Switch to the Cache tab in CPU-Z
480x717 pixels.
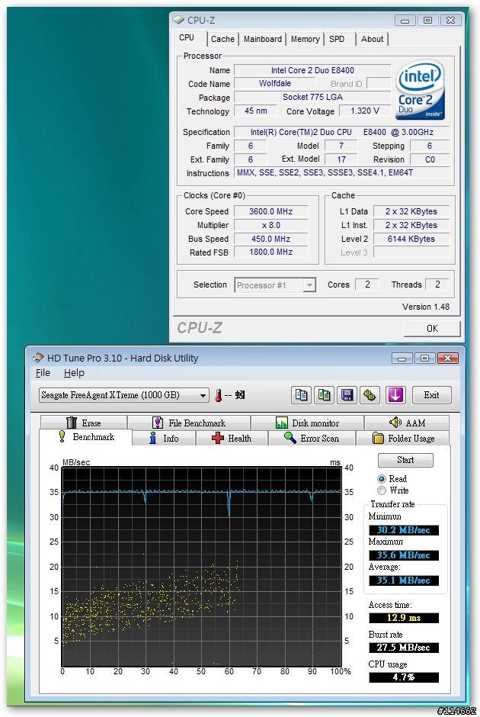222,39
